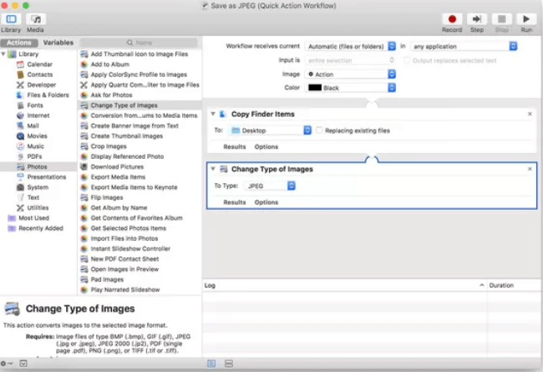Show Results of Copy Finder Items
The width and height of the screenshot is (543, 372).
[235, 146]
